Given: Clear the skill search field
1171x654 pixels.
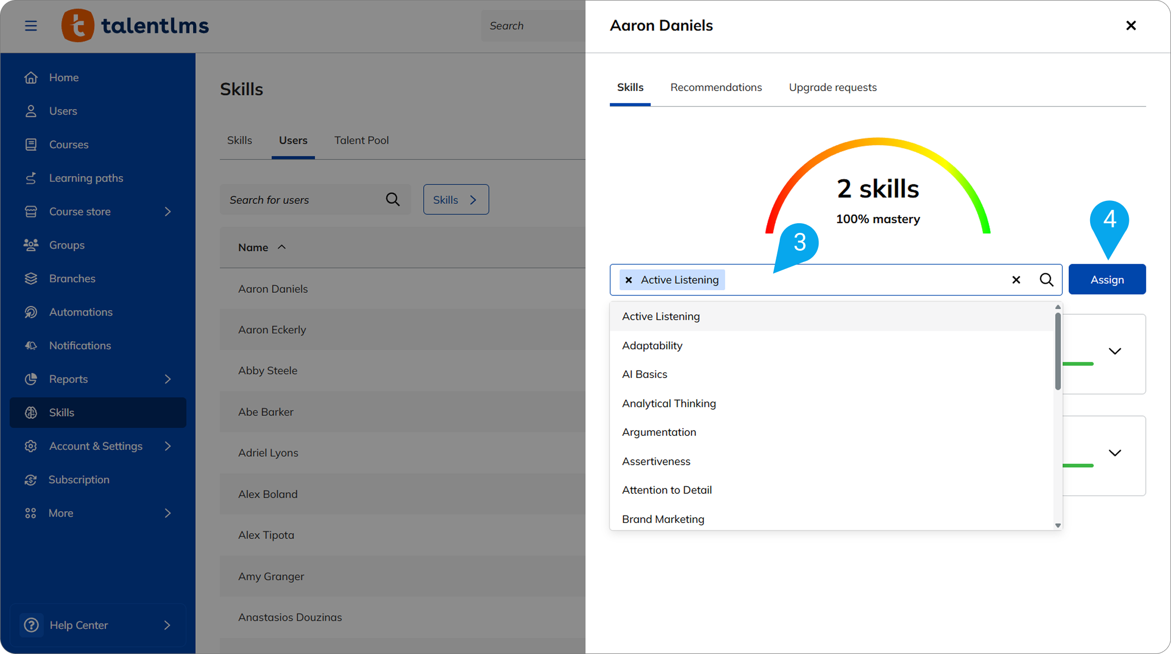Looking at the screenshot, I should click(x=1016, y=280).
